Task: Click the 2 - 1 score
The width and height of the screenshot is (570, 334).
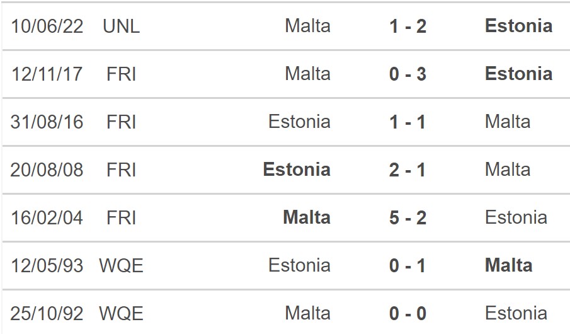Action: click(x=408, y=170)
